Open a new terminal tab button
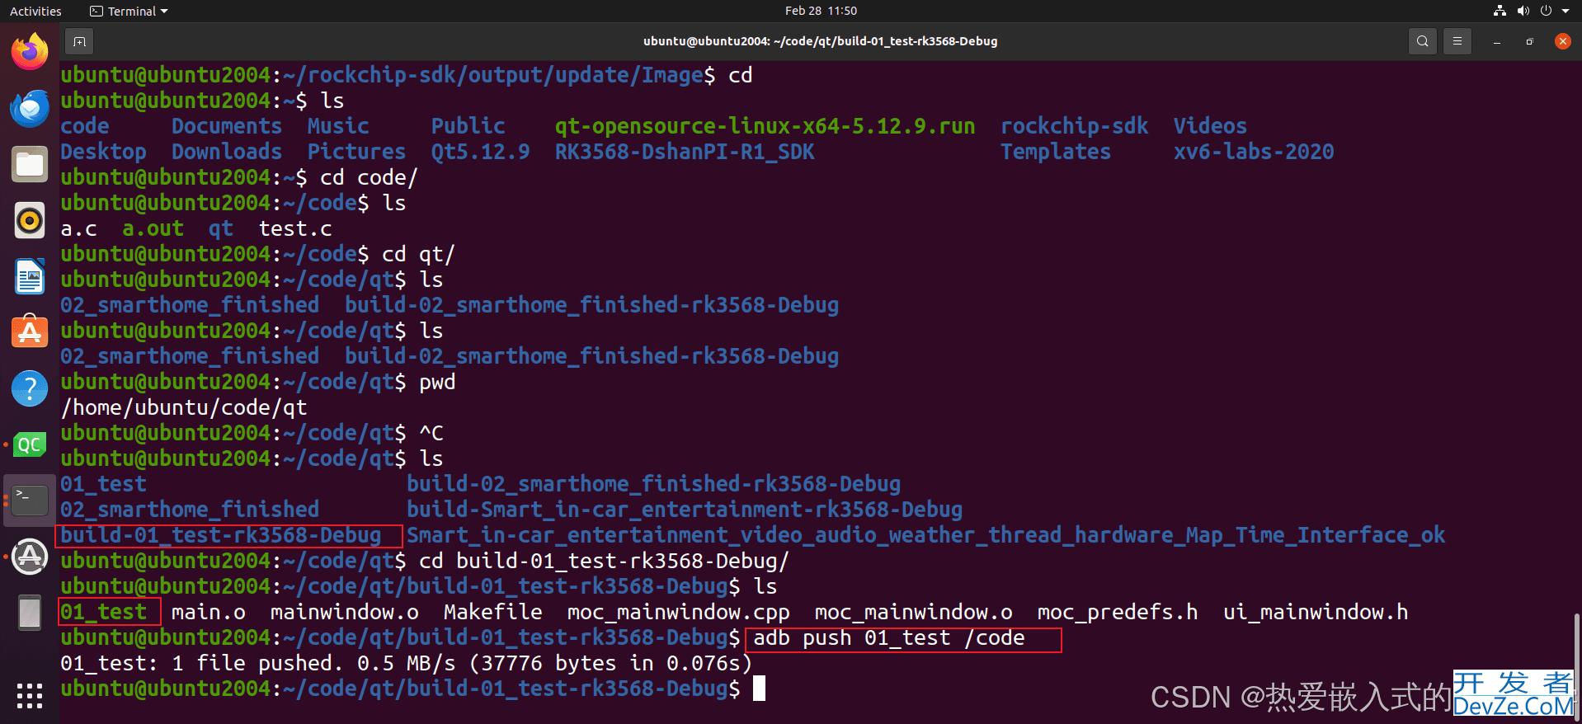 tap(79, 41)
